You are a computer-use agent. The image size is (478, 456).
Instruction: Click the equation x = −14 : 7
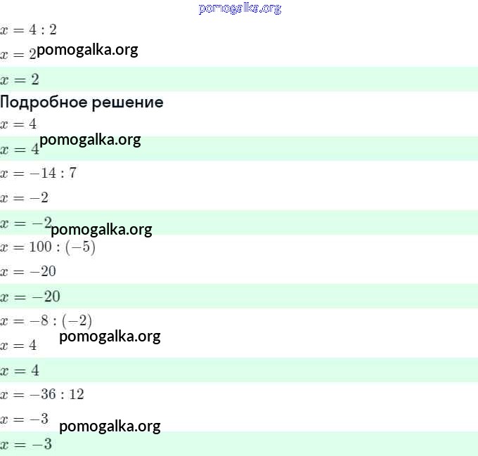[x=38, y=173]
